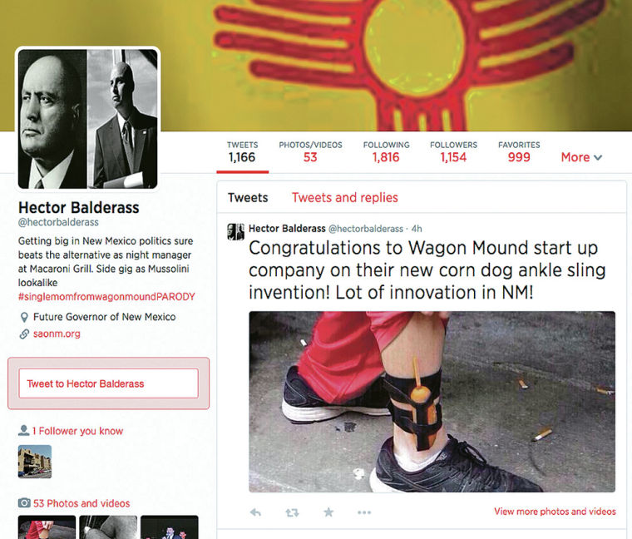Select the Tweets tab in the timeline
Screen dimensions: 632x539
tap(248, 197)
